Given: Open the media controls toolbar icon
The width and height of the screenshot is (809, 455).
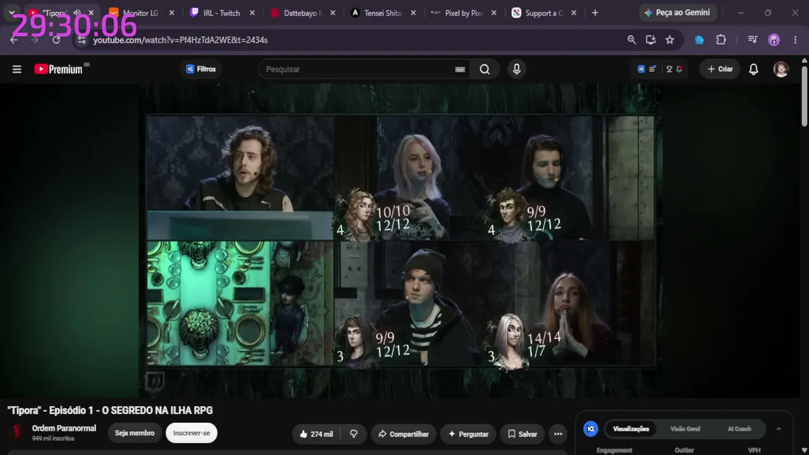Looking at the screenshot, I should tap(752, 40).
